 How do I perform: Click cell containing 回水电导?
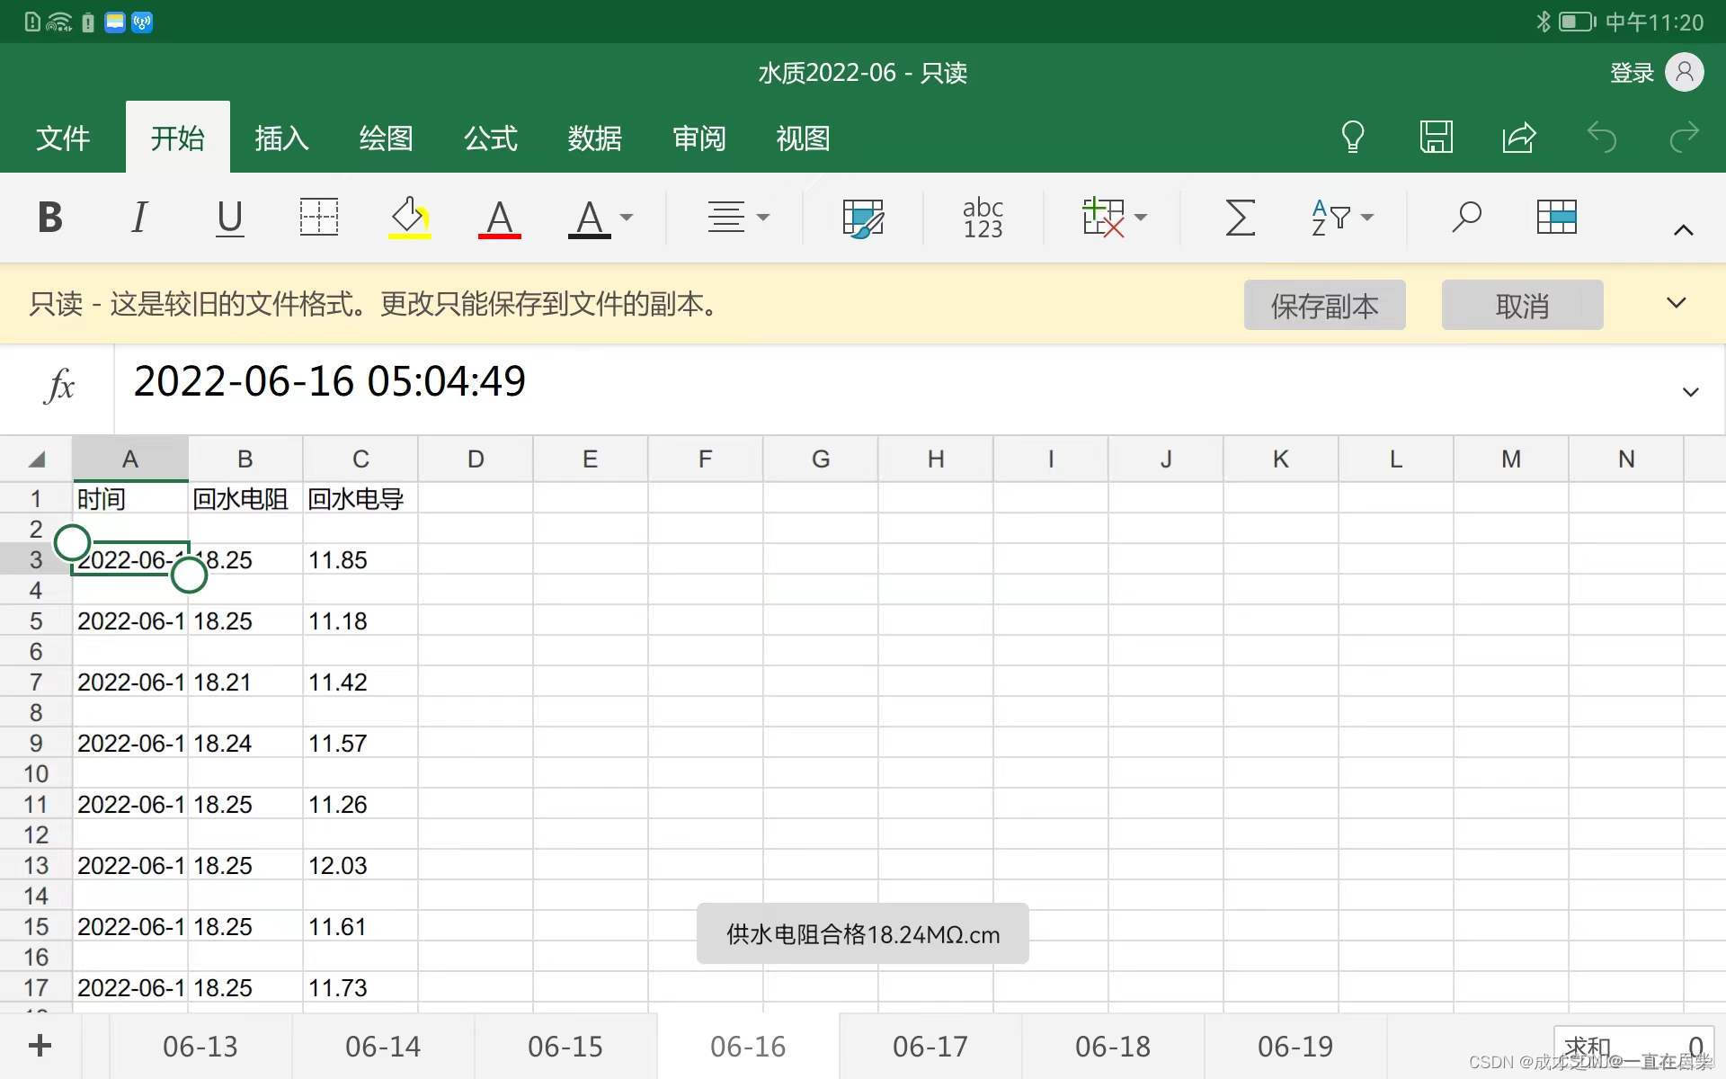360,499
